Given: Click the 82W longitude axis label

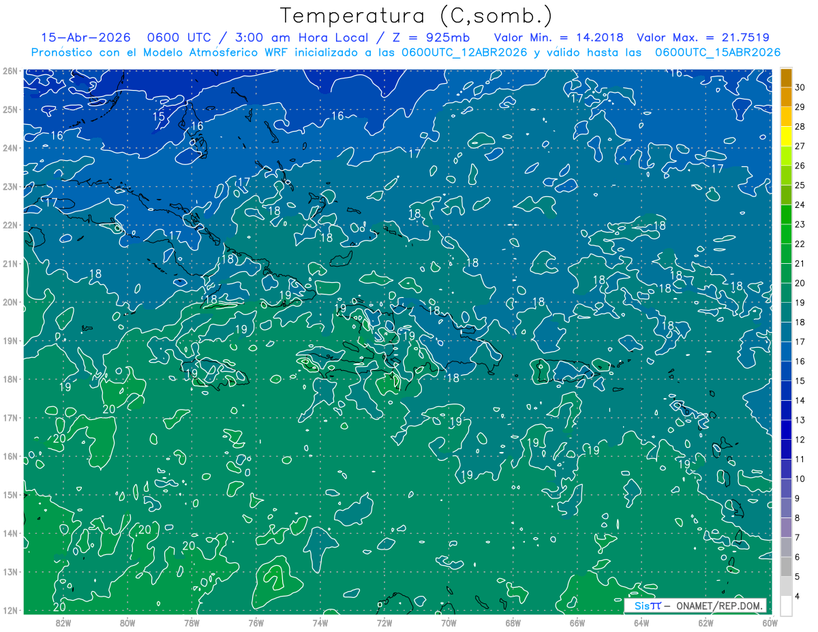Looking at the screenshot, I should [63, 622].
